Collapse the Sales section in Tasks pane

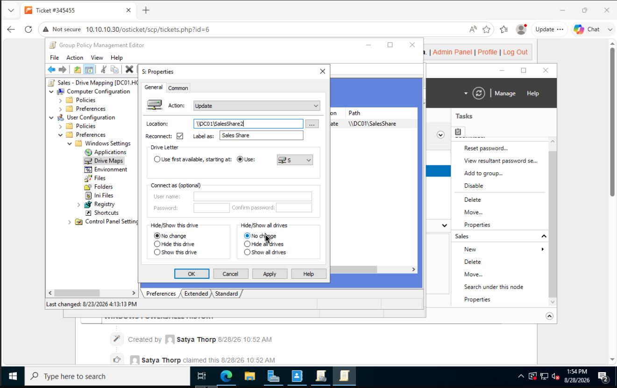(x=544, y=236)
